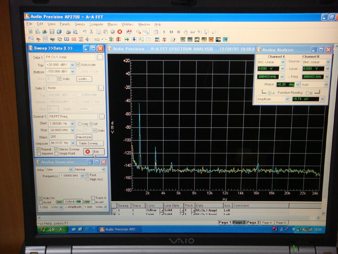Enable the Append checkbox

pyautogui.click(x=39, y=154)
